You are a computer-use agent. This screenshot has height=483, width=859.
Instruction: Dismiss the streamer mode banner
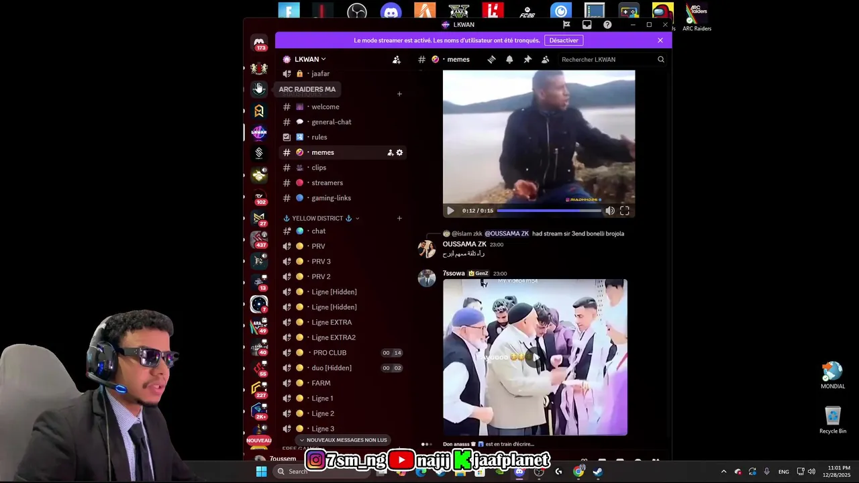(660, 40)
